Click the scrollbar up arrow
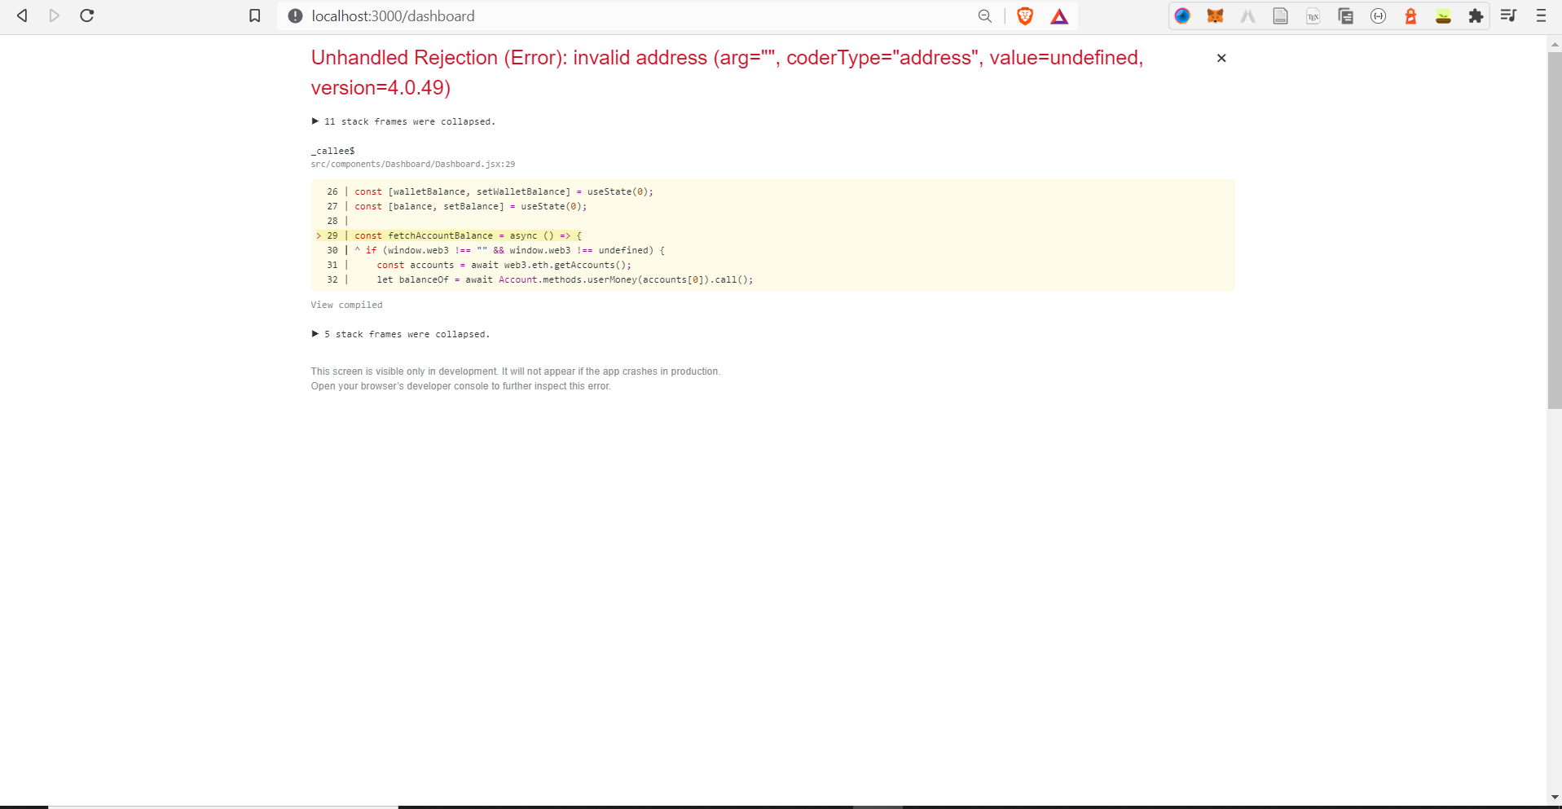The width and height of the screenshot is (1562, 809). tap(1555, 44)
